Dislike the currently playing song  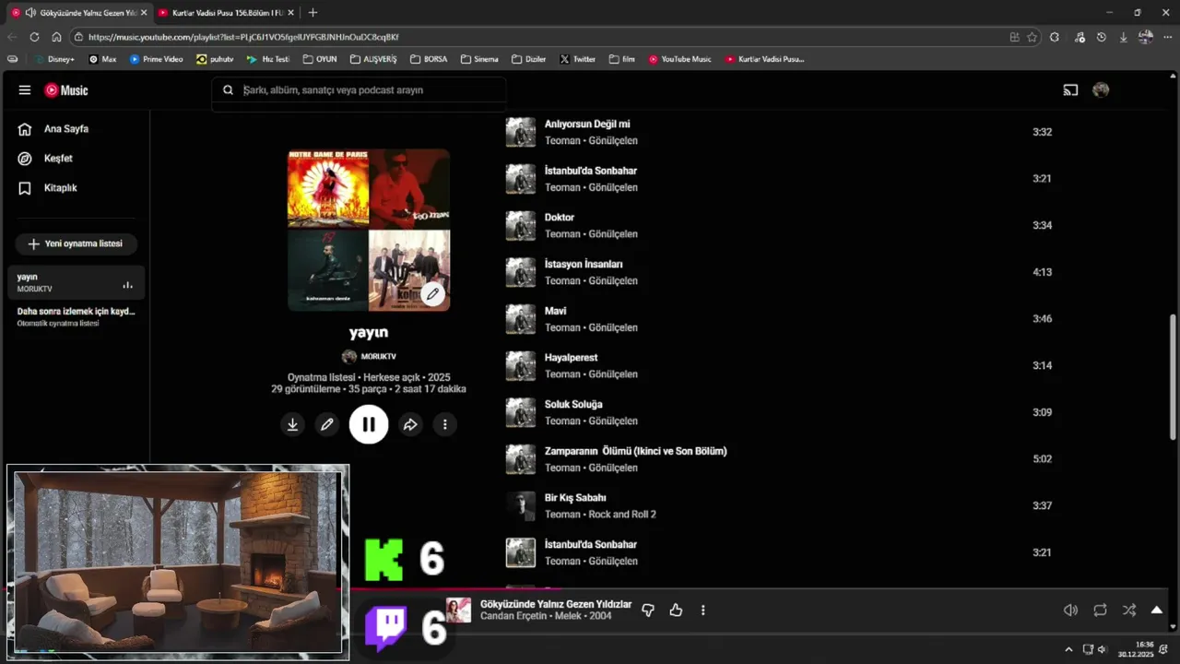tap(648, 611)
